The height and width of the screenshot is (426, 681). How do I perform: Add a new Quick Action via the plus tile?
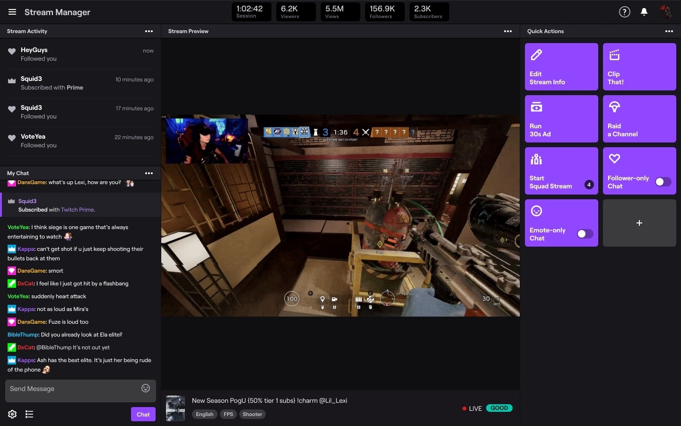coord(639,223)
